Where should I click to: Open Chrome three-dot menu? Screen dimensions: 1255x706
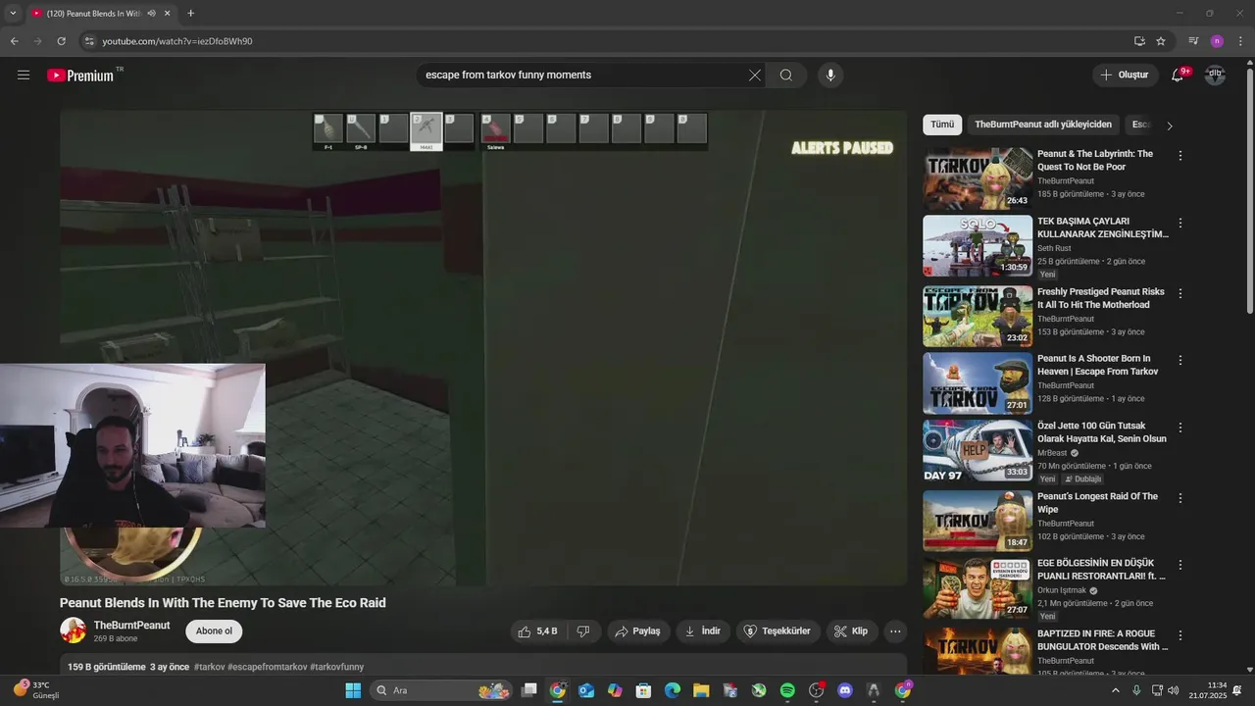pyautogui.click(x=1240, y=41)
